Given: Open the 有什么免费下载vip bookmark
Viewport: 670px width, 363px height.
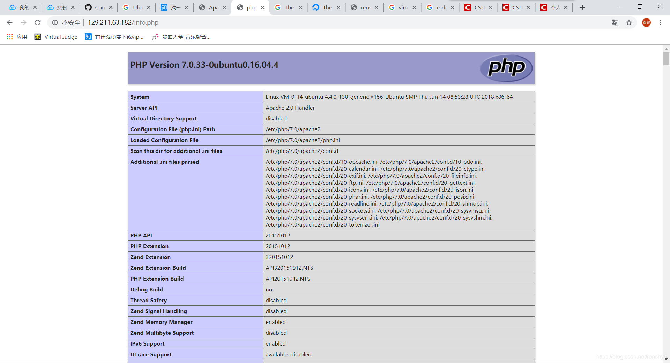Looking at the screenshot, I should pos(114,37).
